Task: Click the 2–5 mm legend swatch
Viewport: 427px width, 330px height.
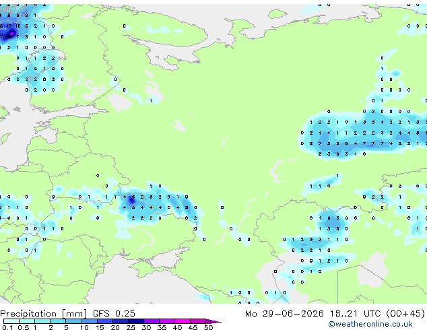Action: click(x=58, y=321)
